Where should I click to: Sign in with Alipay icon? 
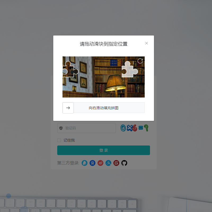108,163
